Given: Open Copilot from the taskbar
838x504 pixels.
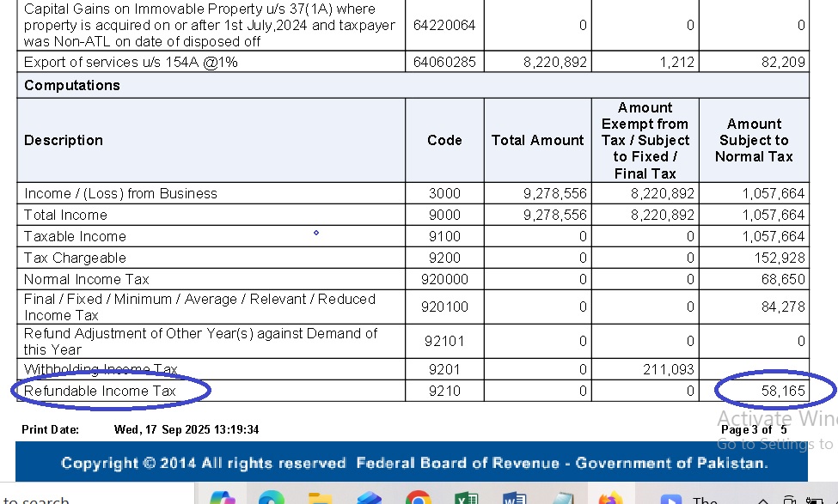Looking at the screenshot, I should [x=222, y=498].
